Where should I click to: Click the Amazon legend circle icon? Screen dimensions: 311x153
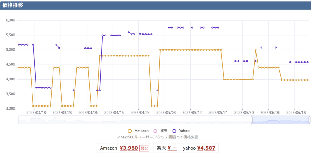pyautogui.click(x=130, y=131)
